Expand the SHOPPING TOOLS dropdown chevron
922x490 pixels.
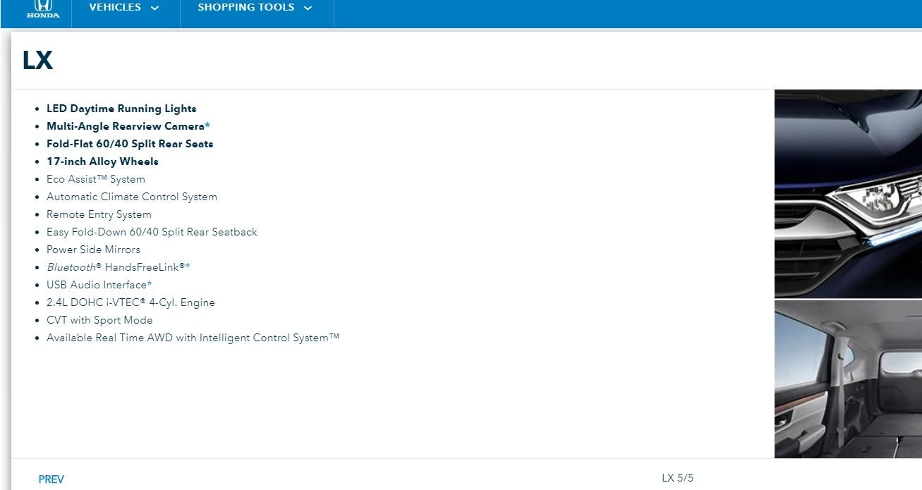click(x=308, y=8)
